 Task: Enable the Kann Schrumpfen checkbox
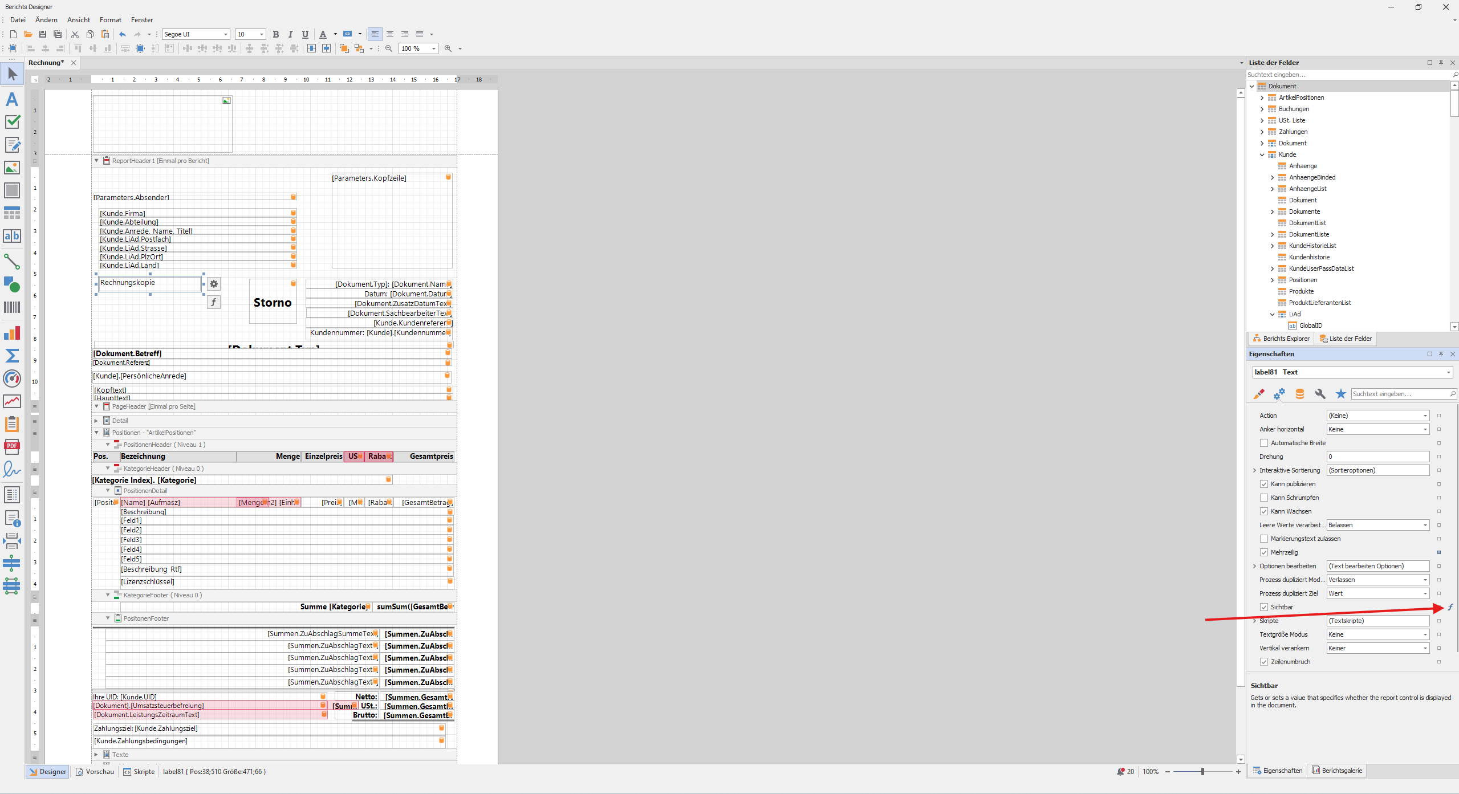tap(1264, 498)
